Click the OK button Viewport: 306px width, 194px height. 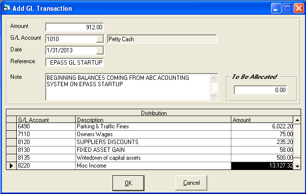128,183
